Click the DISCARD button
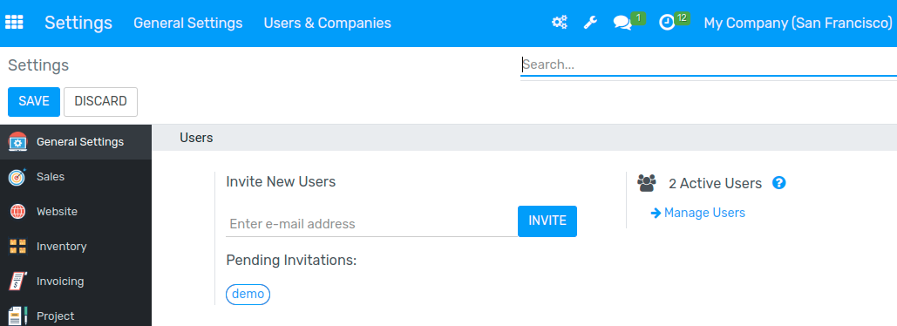Viewport: 897px width, 326px height. click(101, 102)
